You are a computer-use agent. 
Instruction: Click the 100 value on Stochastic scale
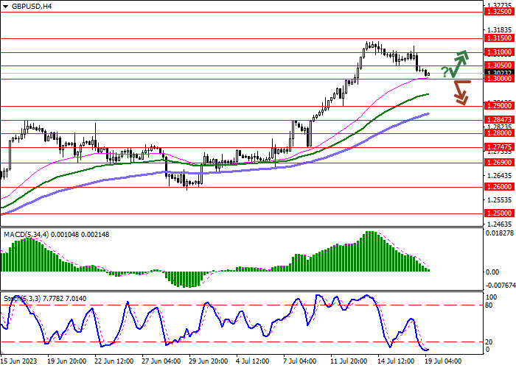(491, 297)
